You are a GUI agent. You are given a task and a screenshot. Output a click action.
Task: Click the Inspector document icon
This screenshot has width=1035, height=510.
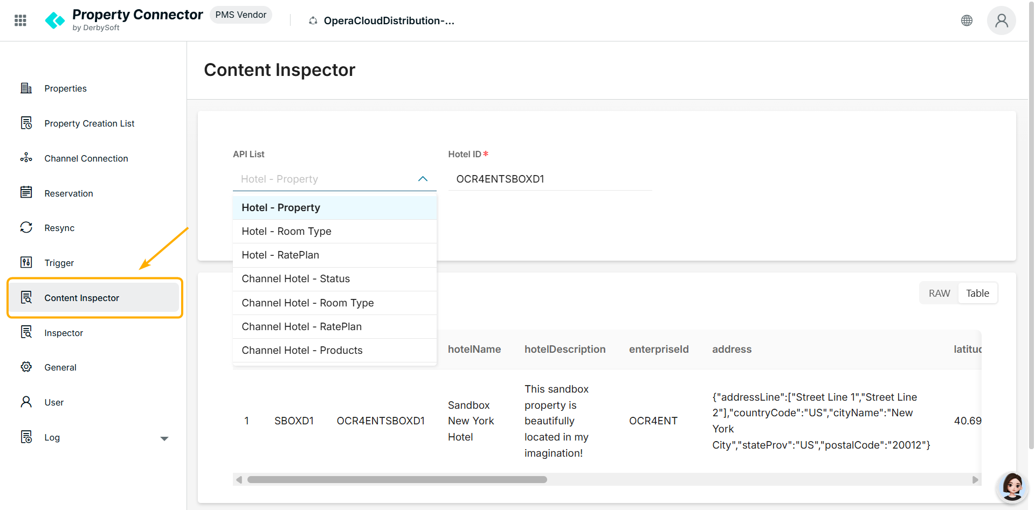coord(26,332)
